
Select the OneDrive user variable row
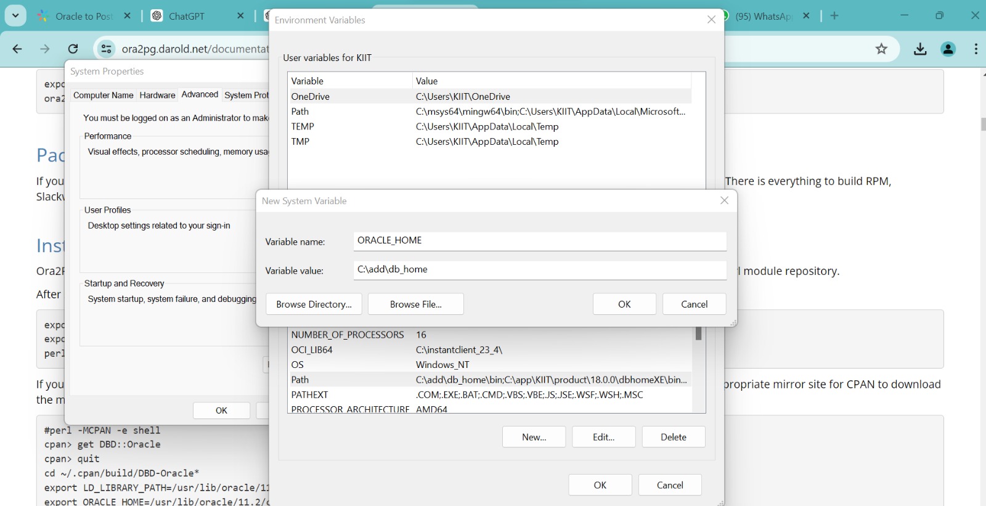489,96
